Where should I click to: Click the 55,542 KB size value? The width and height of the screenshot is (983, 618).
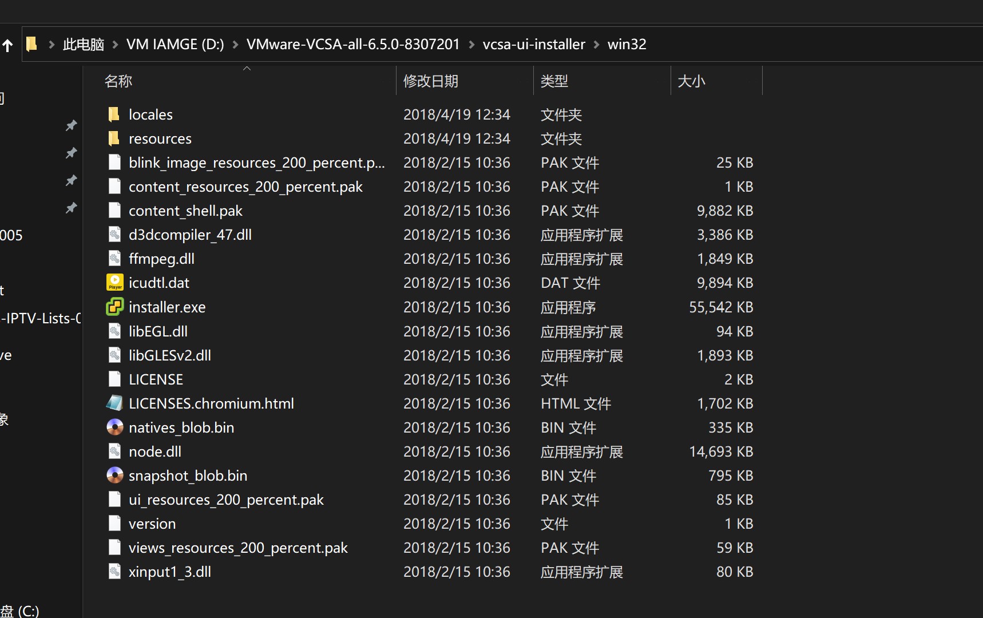[721, 307]
